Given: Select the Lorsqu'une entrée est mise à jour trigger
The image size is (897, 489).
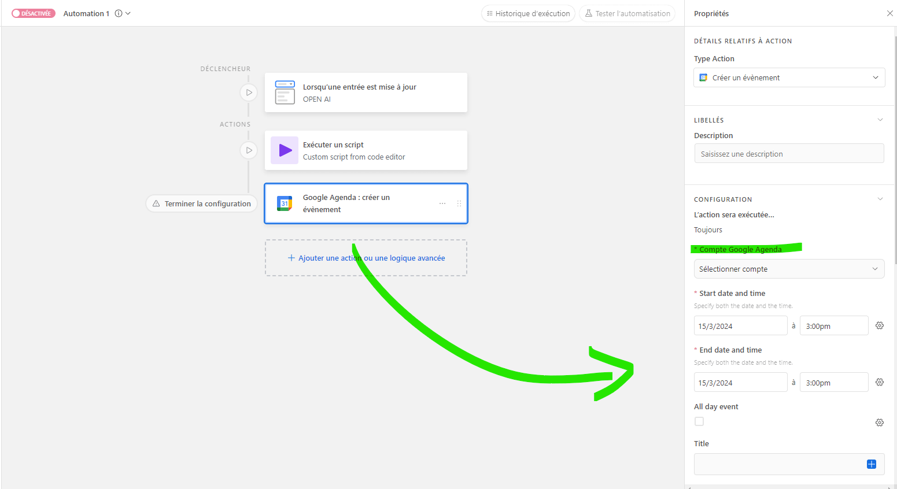Looking at the screenshot, I should click(366, 92).
